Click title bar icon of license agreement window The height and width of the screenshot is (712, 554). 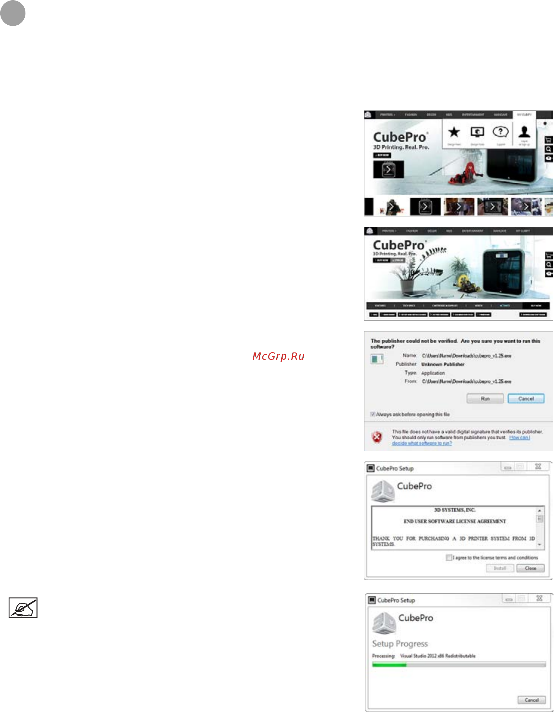(x=370, y=468)
